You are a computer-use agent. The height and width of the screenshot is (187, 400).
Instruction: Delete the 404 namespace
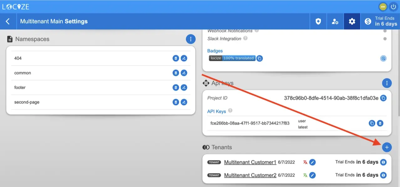[176, 58]
